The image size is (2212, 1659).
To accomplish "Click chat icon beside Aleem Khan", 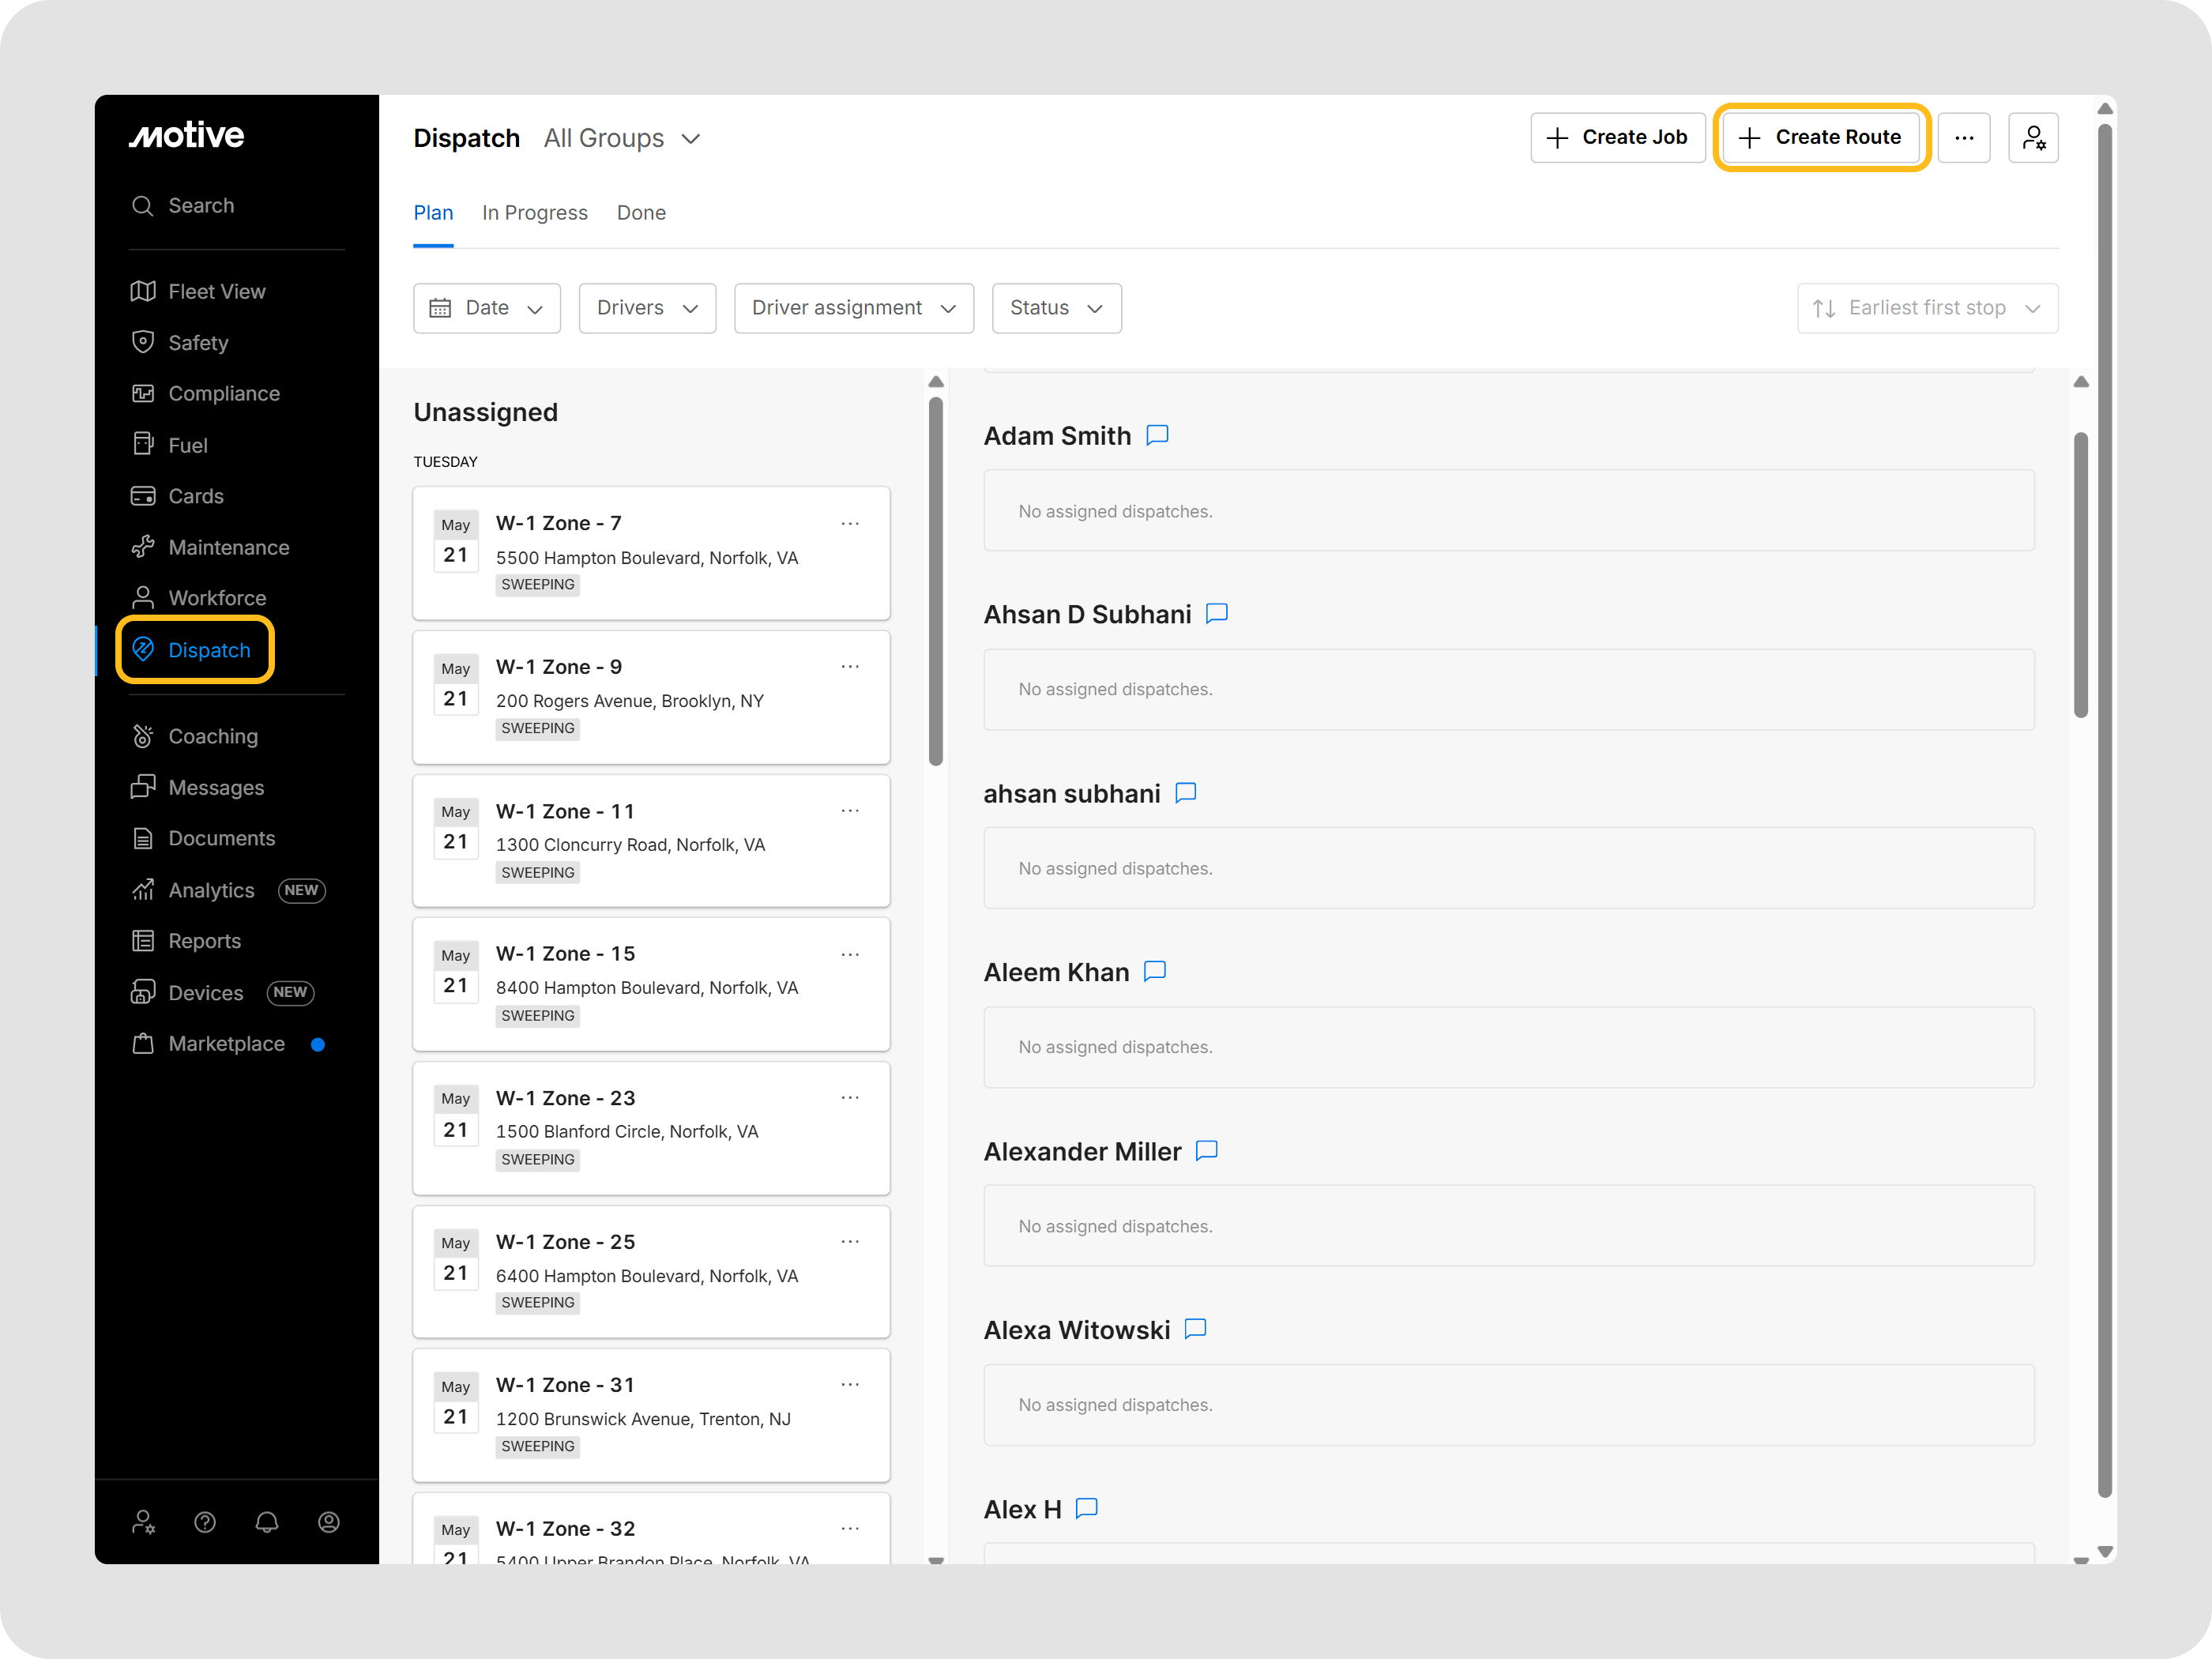I will pyautogui.click(x=1155, y=971).
